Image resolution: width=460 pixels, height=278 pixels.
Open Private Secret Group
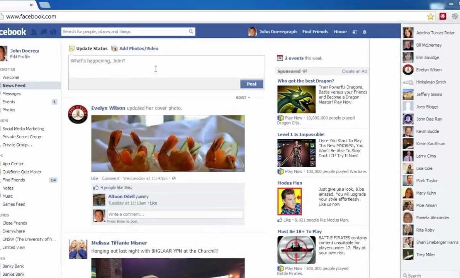pos(22,137)
